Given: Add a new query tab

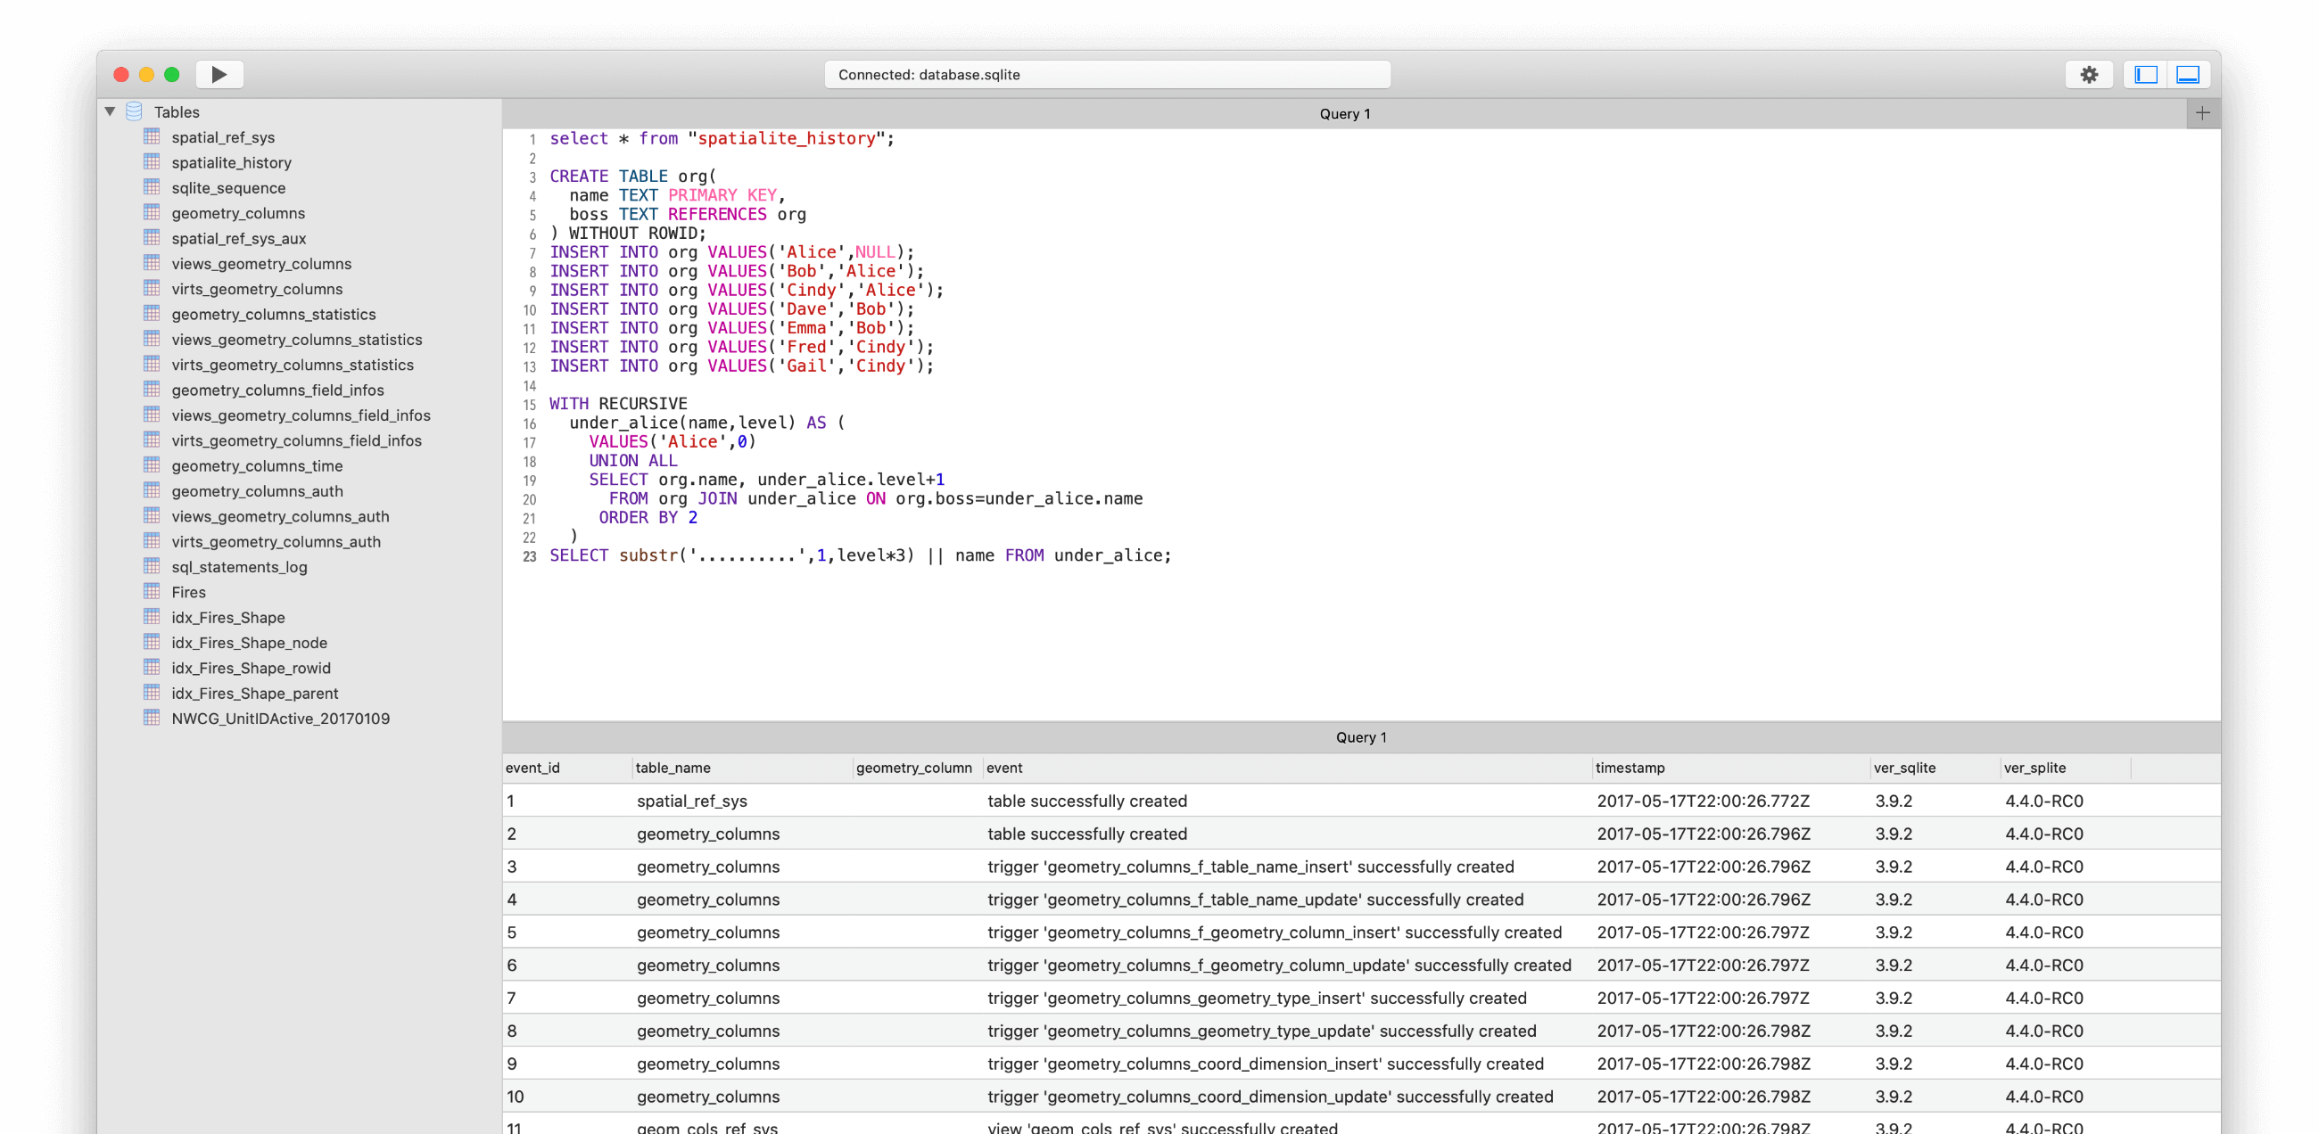Looking at the screenshot, I should (x=2202, y=113).
